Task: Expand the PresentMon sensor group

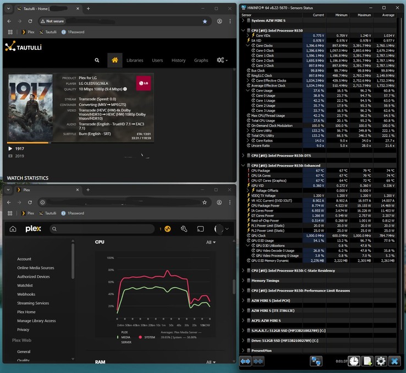Action: click(243, 350)
